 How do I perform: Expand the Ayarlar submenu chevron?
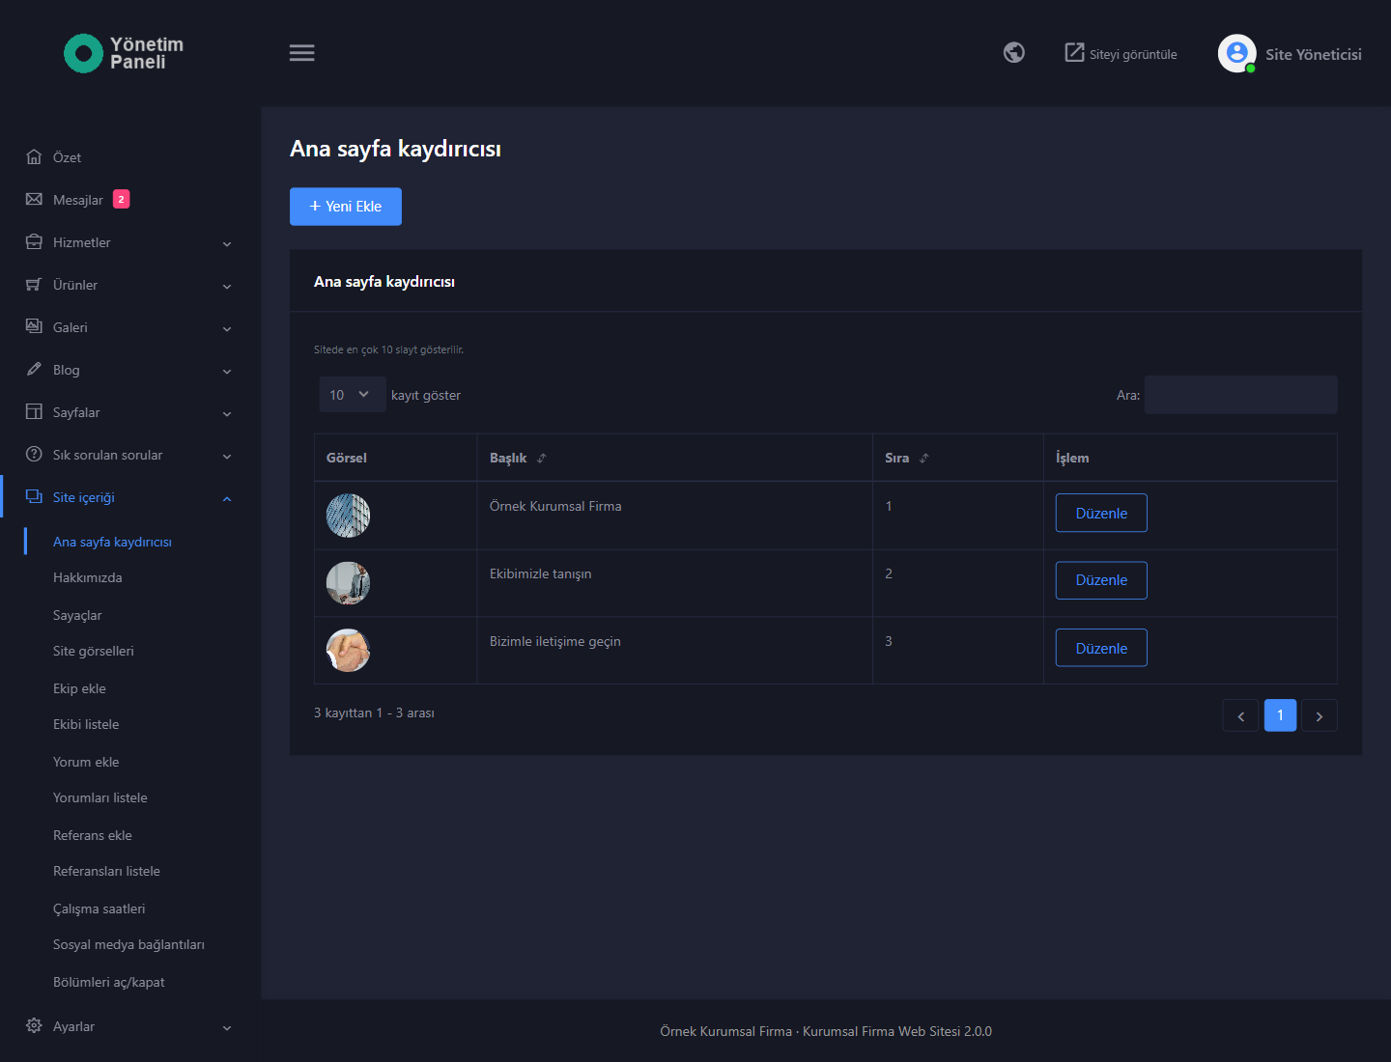coord(227,1028)
